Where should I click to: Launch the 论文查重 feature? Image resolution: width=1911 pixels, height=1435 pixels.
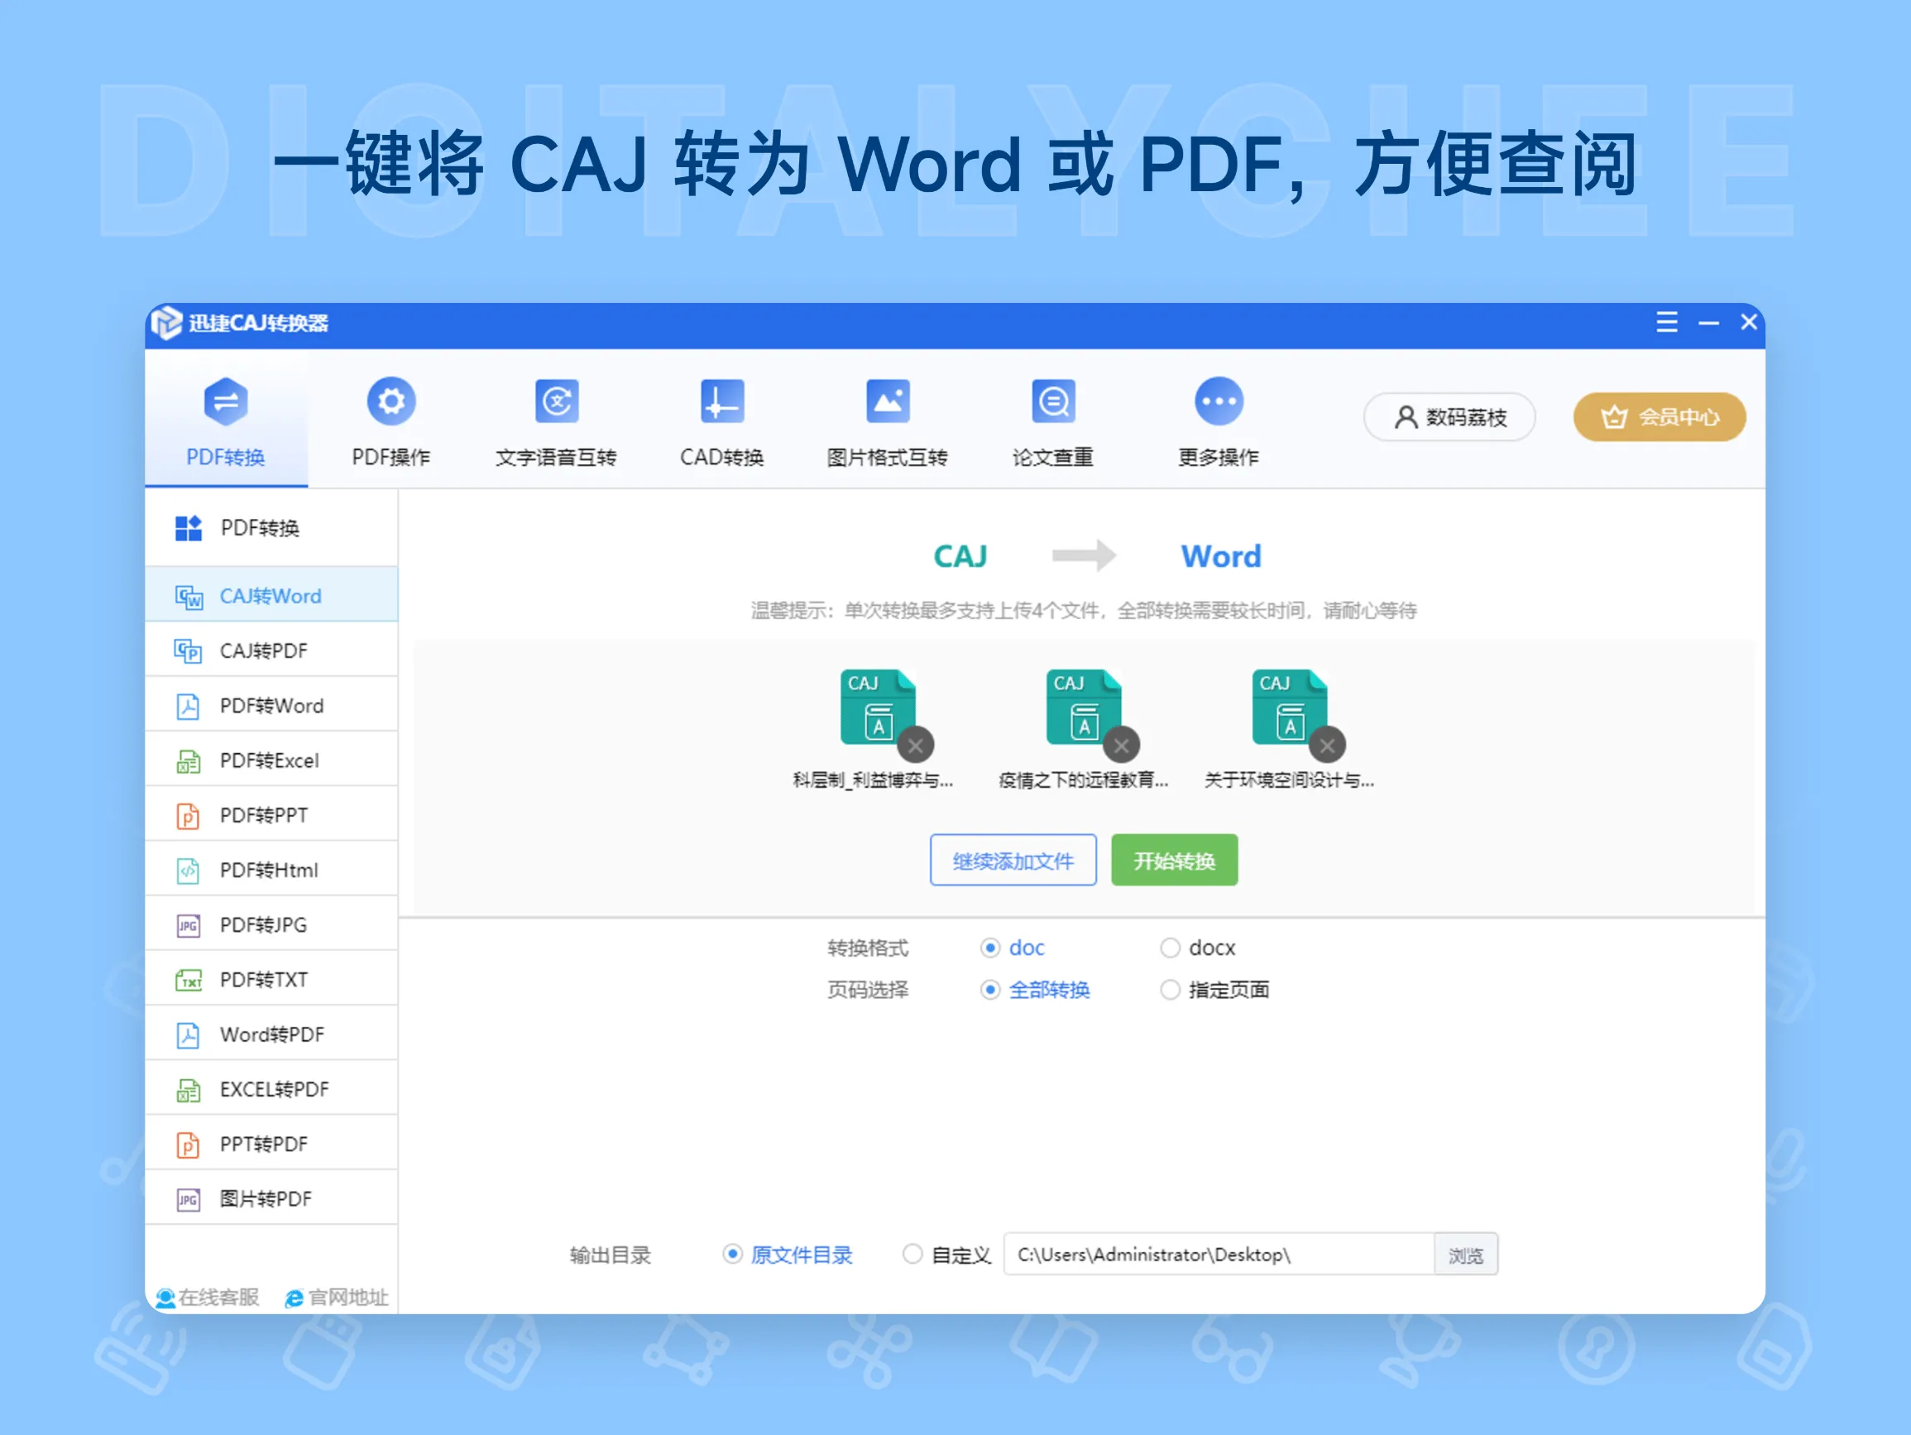[1052, 423]
